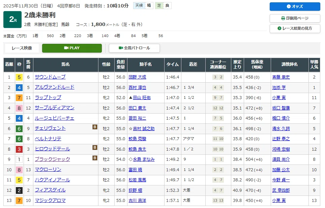Image resolution: width=325 pixels, height=208 pixels.
Task: Open trainer 辻野 泰之 link
Action: click(281, 139)
